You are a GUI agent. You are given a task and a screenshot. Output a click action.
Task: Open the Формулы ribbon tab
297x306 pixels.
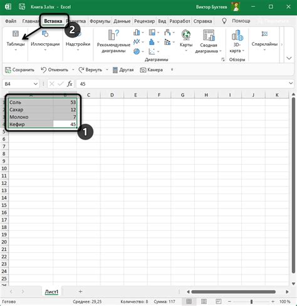100,21
